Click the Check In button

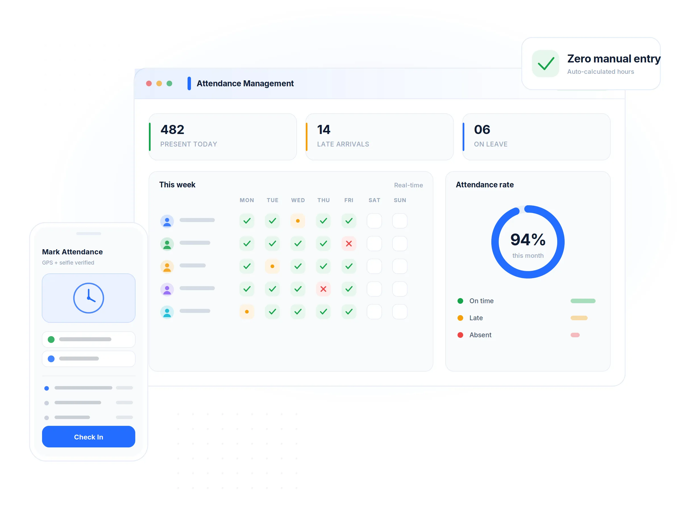88,436
